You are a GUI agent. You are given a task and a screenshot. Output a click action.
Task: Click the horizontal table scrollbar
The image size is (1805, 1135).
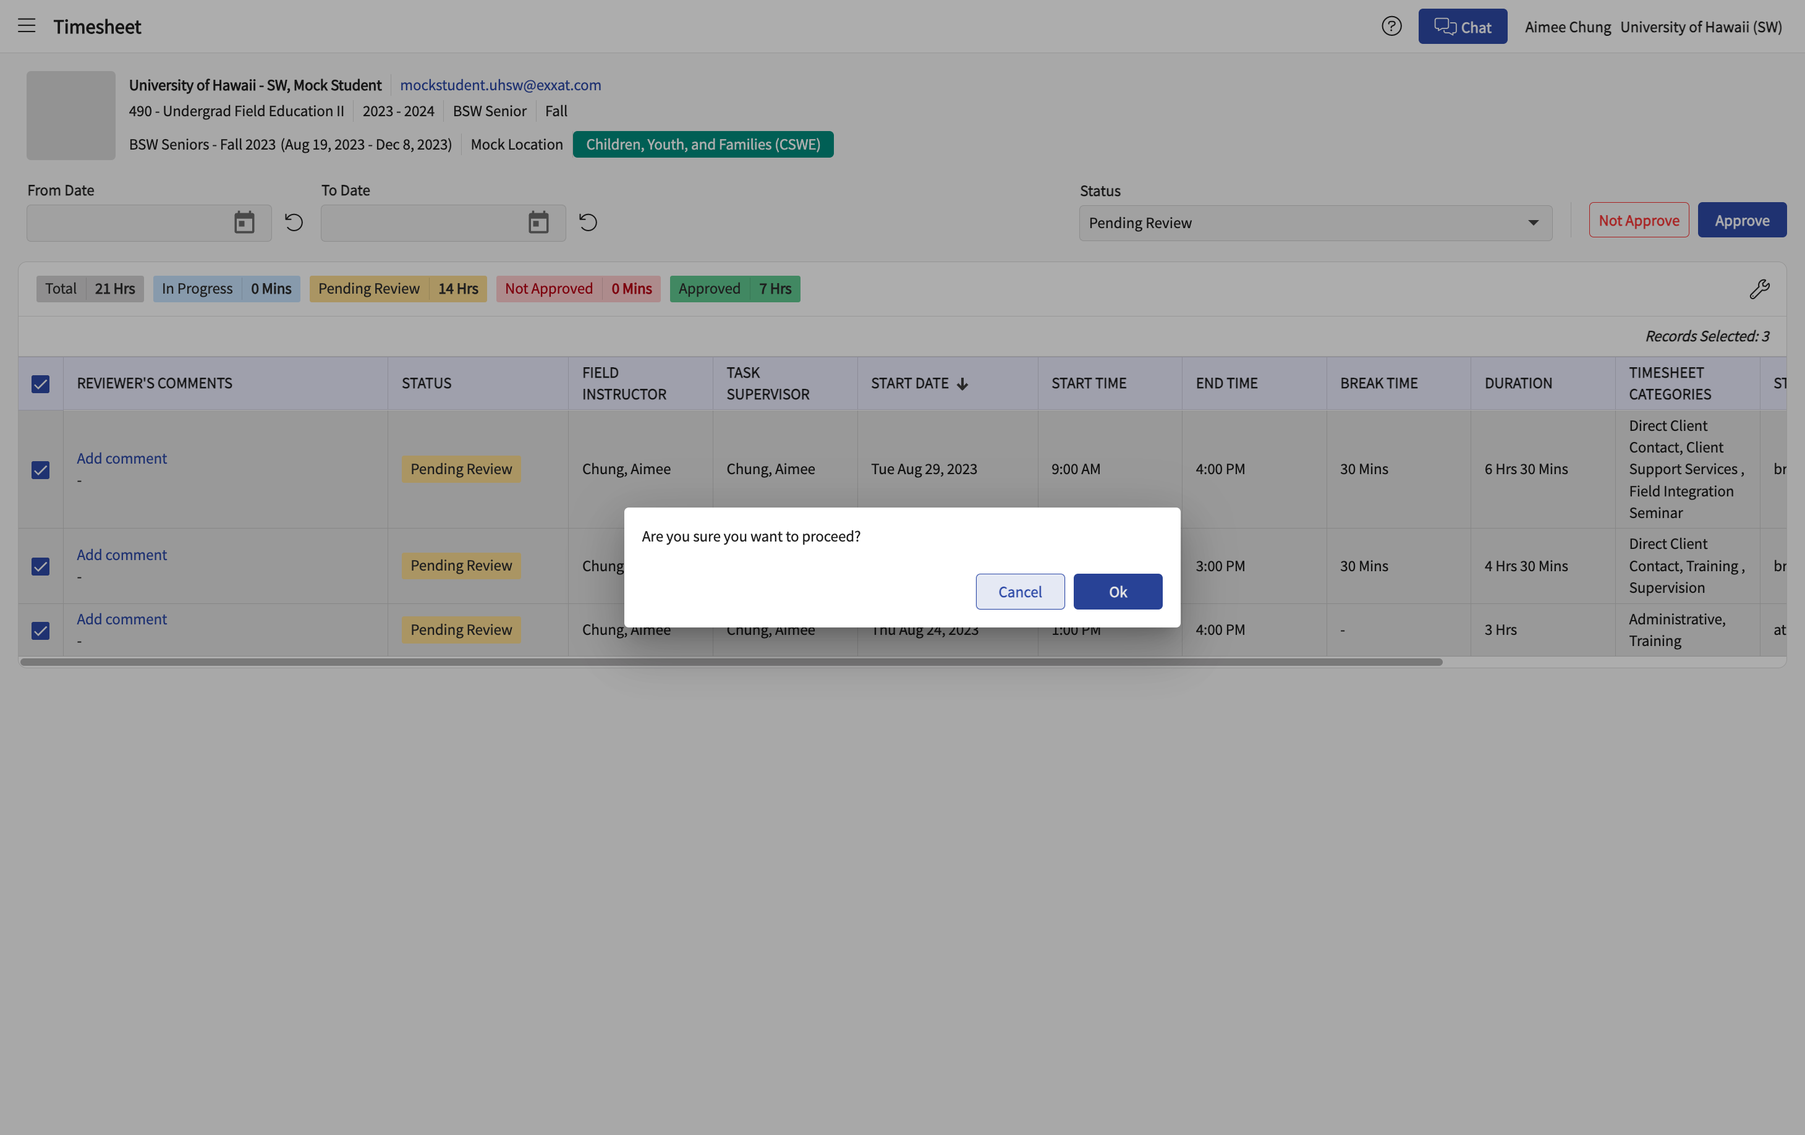pos(731,662)
